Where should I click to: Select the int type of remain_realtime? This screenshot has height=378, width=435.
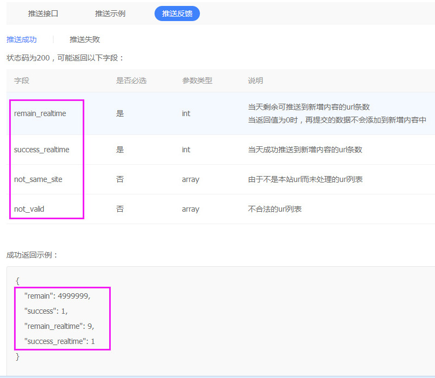point(185,114)
